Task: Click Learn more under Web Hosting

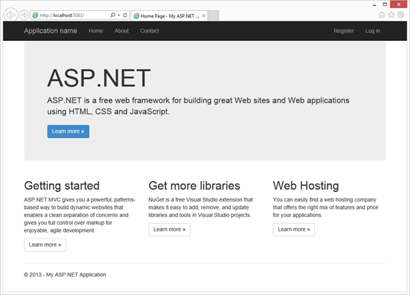Action: coord(294,229)
